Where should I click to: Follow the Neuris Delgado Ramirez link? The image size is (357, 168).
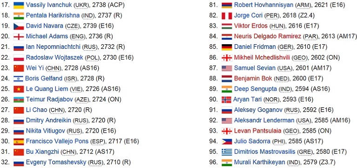point(268,36)
